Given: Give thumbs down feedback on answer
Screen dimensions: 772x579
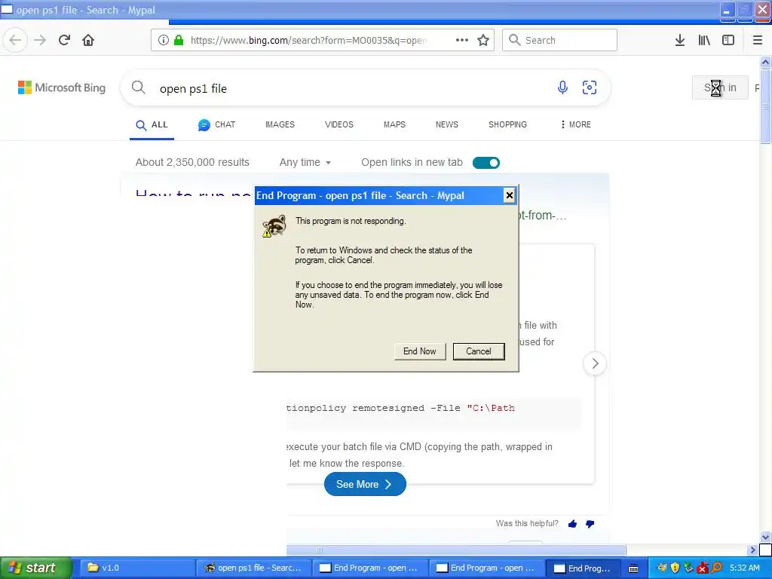Looking at the screenshot, I should click(590, 524).
